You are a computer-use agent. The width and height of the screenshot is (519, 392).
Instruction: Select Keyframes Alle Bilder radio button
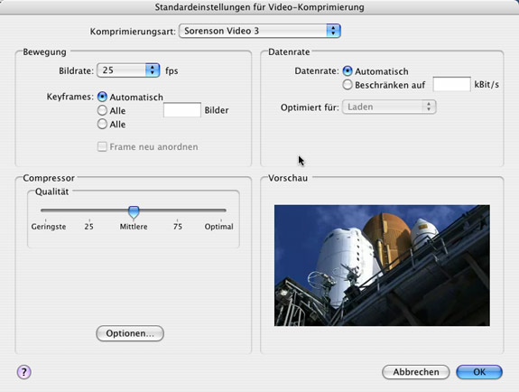pyautogui.click(x=102, y=110)
